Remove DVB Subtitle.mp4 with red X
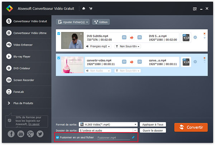The image size is (215, 145). click(x=205, y=33)
